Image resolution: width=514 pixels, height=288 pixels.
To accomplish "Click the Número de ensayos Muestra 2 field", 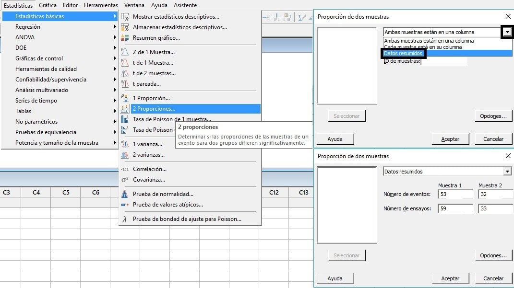I will pos(496,209).
